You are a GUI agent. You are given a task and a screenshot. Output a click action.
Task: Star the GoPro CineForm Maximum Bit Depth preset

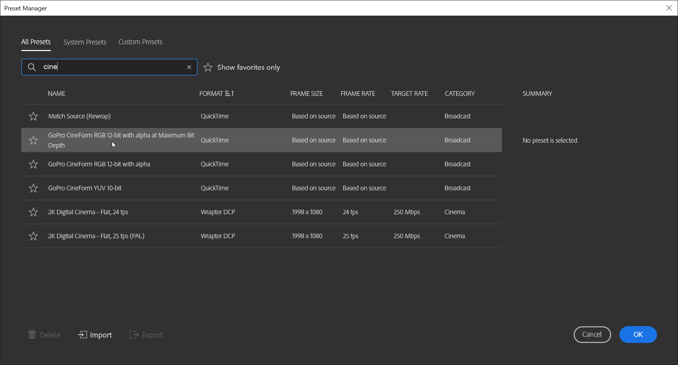[x=33, y=140]
